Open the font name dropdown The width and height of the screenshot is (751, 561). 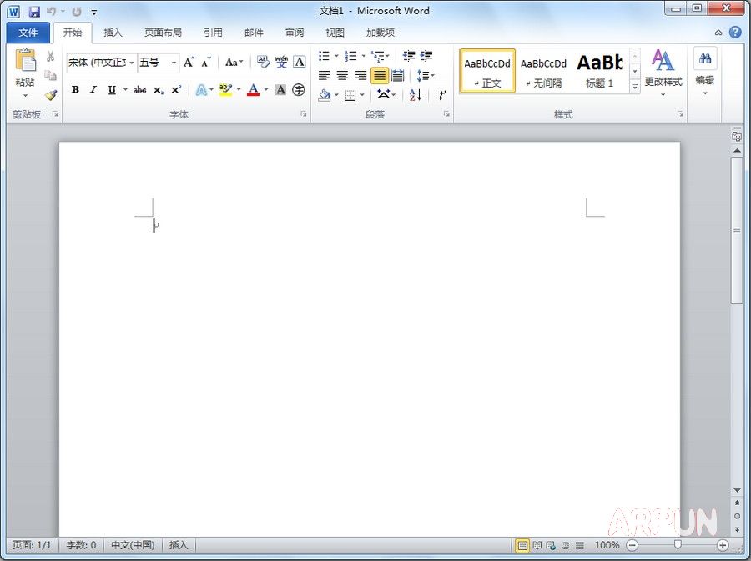point(130,61)
